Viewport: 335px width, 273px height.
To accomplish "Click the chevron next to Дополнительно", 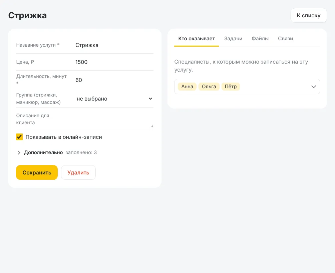I will pos(19,152).
